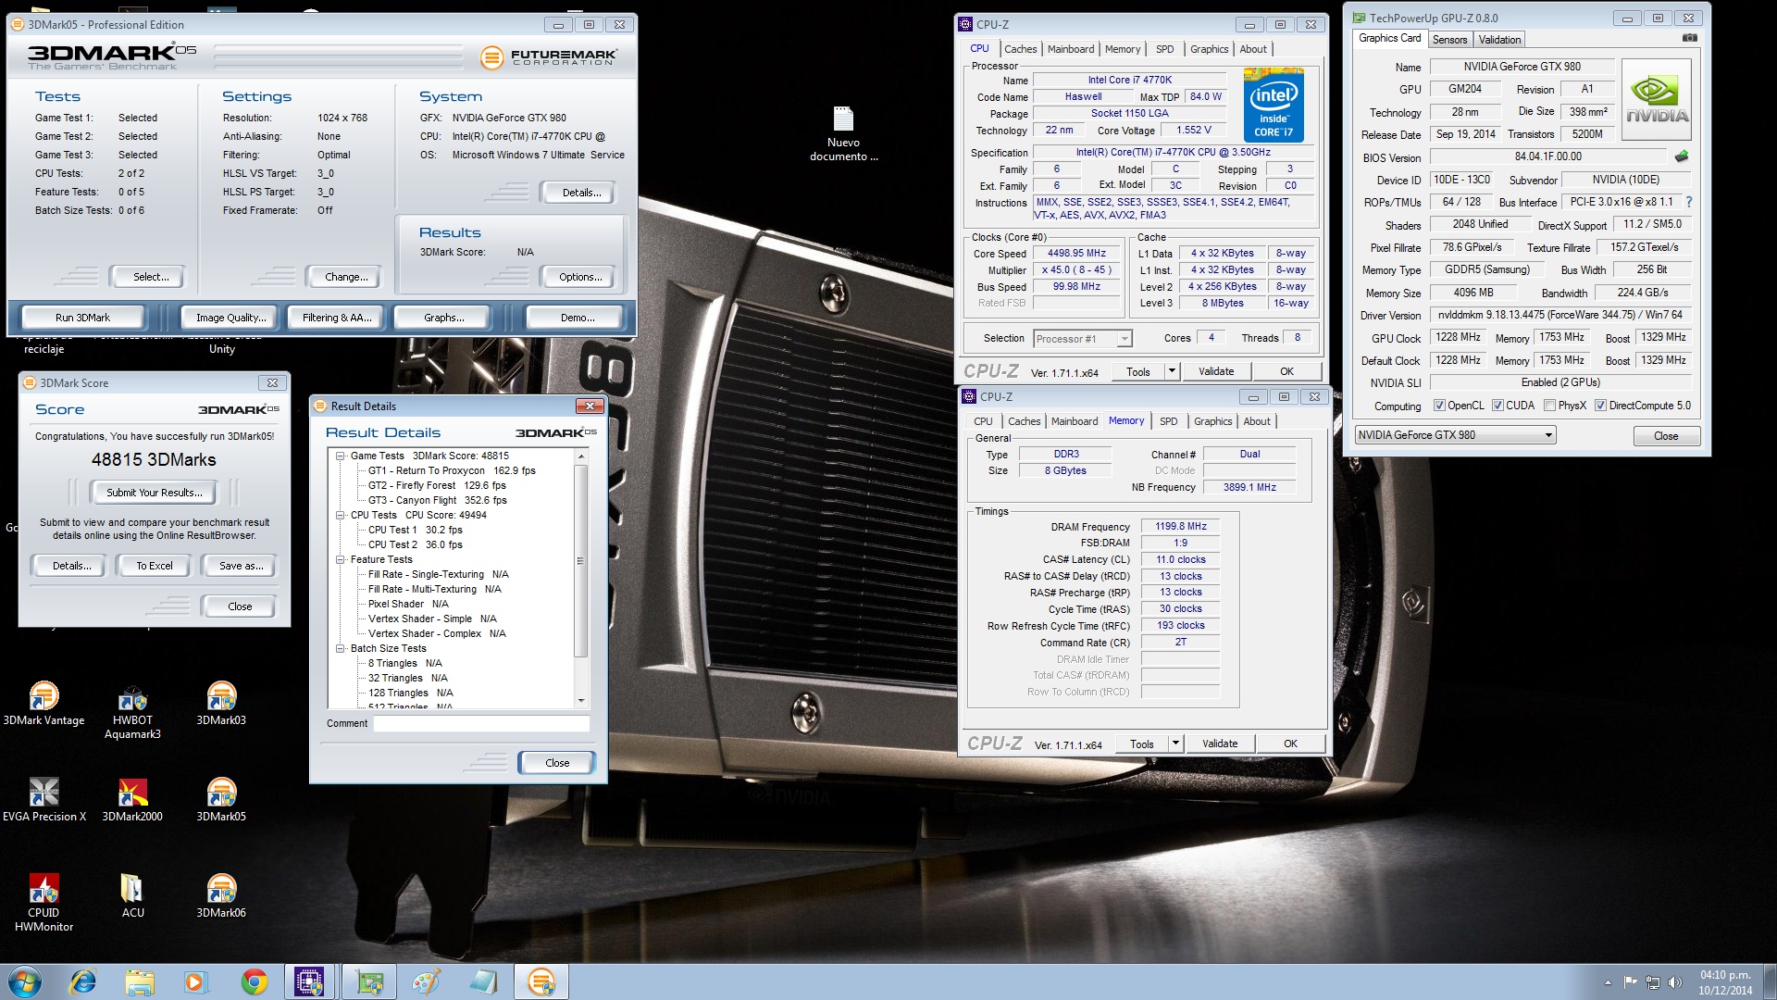
Task: Collapse the CPU Tests tree node
Action: 340,515
